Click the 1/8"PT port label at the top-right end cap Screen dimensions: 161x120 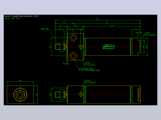pyautogui.click(x=147, y=33)
